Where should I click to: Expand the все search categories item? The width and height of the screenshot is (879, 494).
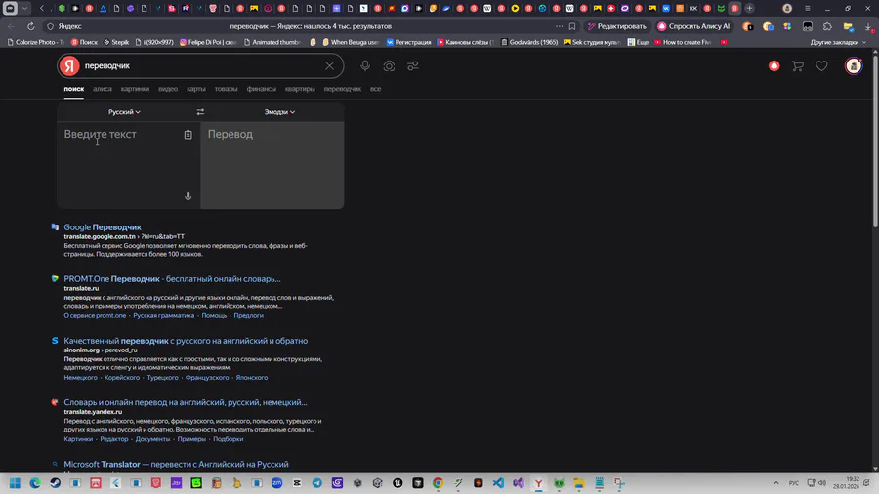375,89
